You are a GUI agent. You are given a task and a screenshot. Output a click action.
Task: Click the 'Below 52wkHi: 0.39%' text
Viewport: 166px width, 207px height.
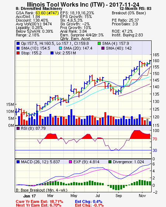34,31
